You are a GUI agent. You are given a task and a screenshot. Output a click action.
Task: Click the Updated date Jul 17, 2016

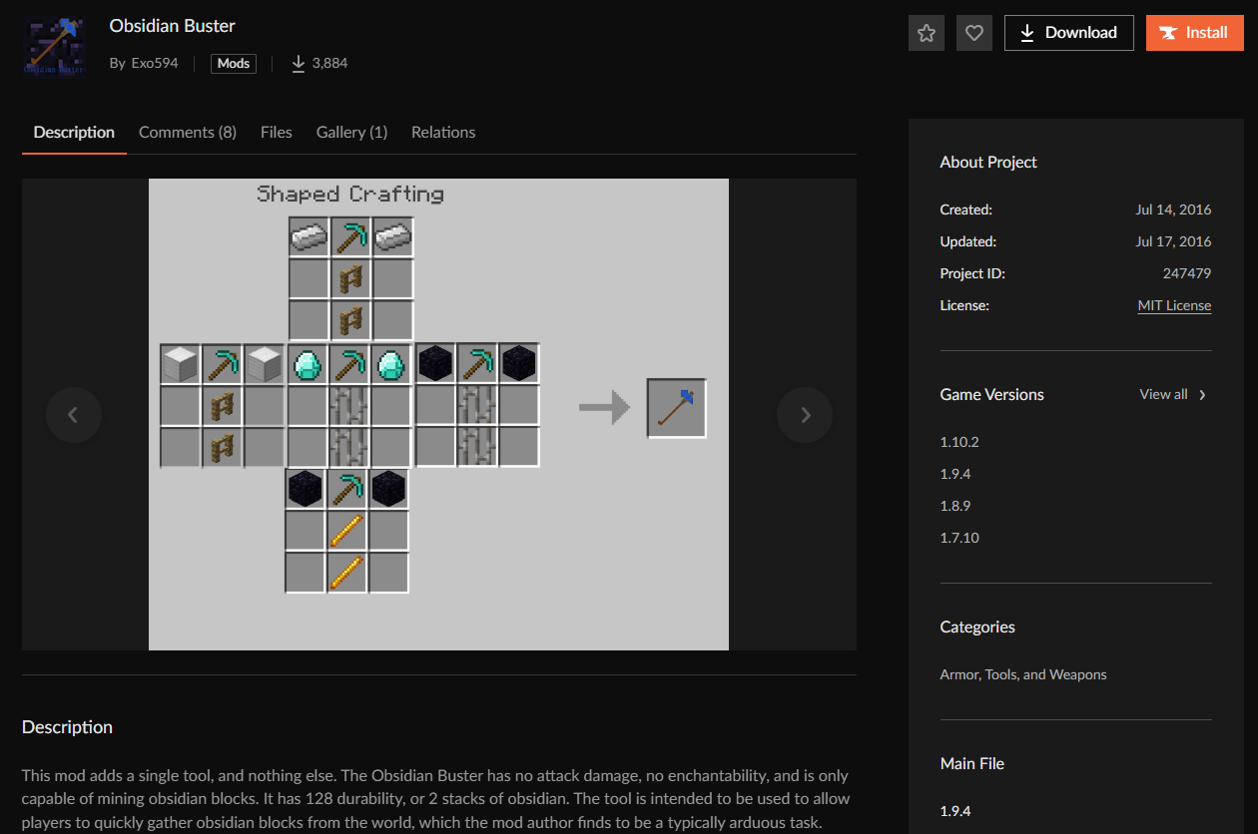1173,241
